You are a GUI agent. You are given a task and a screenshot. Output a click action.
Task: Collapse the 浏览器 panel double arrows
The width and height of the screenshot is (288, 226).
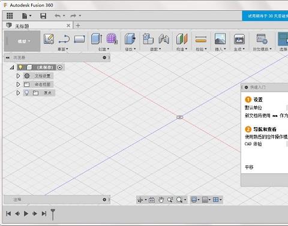8,58
